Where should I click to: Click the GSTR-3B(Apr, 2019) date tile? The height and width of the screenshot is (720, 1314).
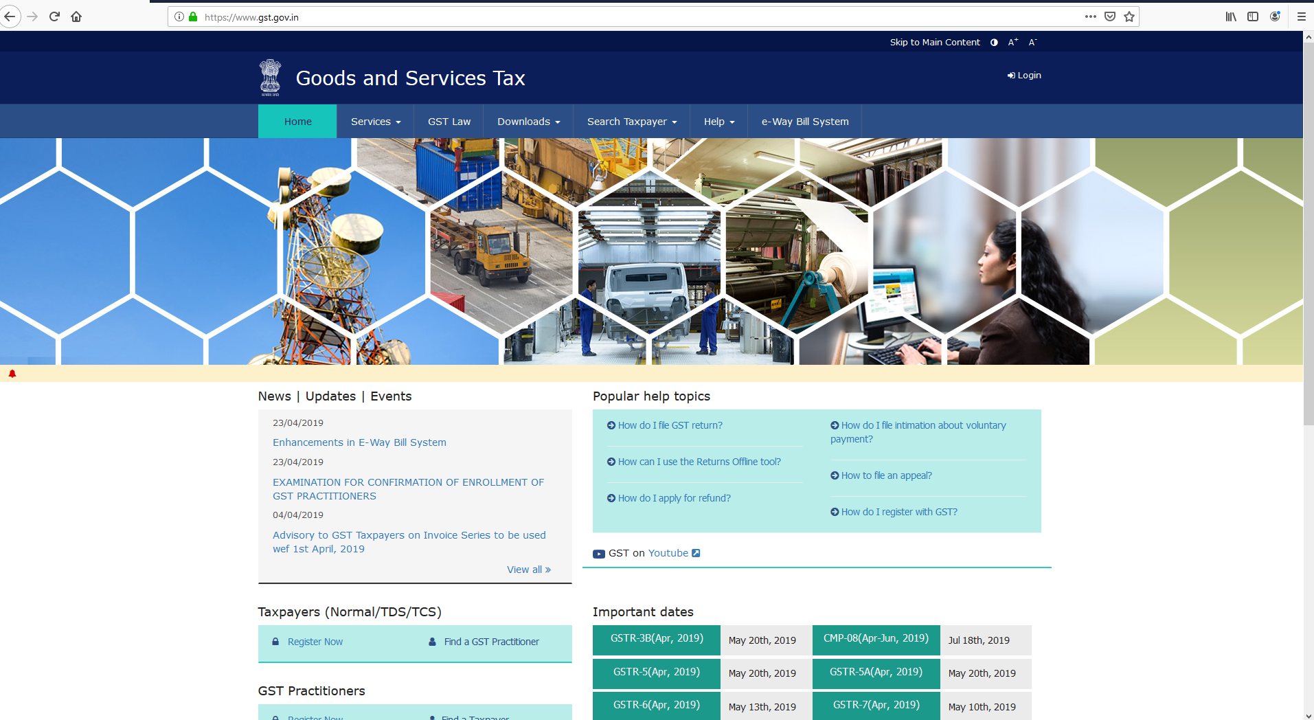[657, 639]
